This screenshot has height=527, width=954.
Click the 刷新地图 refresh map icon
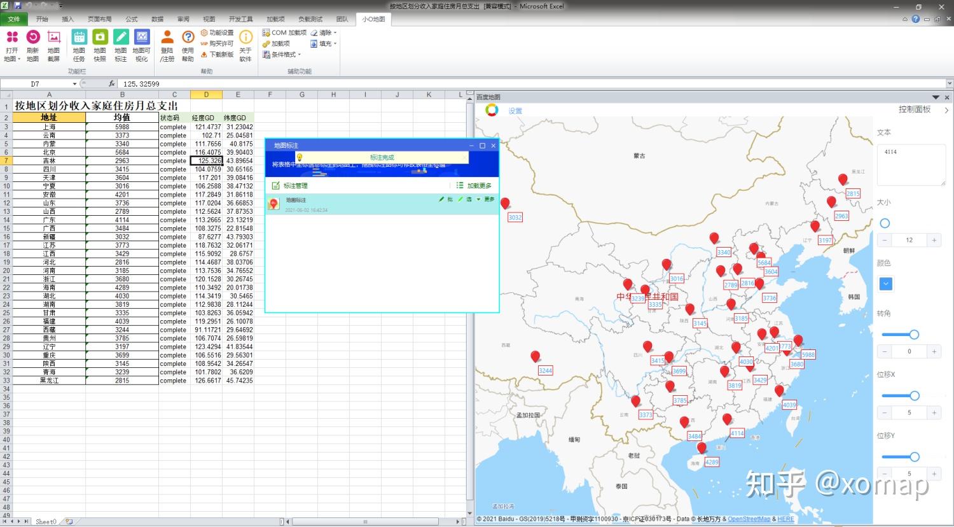(32, 38)
